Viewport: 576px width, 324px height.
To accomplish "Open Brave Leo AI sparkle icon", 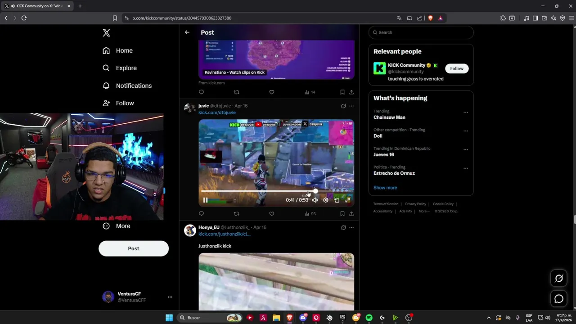I will (x=553, y=18).
